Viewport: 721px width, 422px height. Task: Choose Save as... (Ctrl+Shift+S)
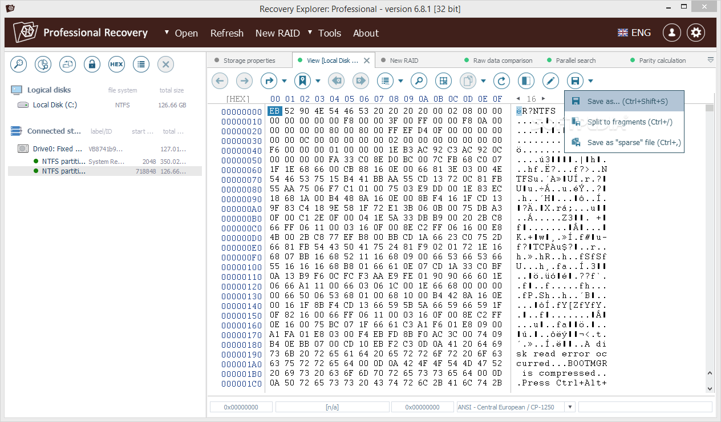[624, 101]
